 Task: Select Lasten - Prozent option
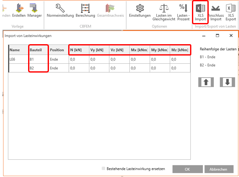point(183,12)
